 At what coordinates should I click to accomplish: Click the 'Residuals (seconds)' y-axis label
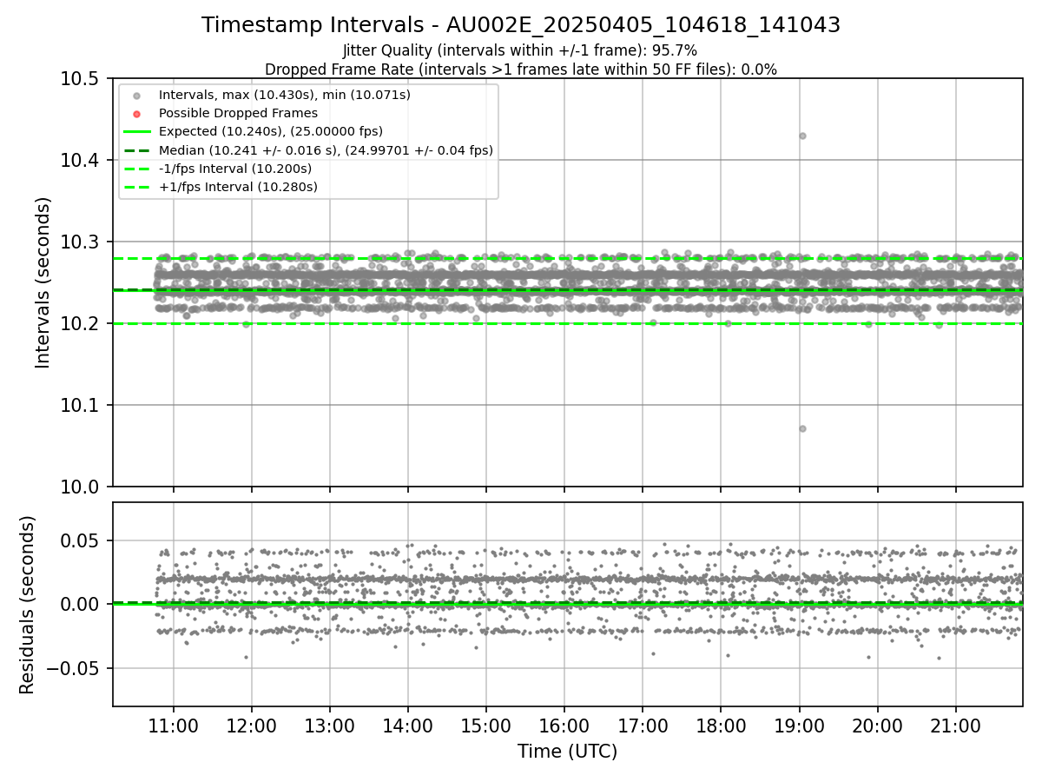coord(28,605)
